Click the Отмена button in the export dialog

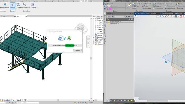[77, 50]
